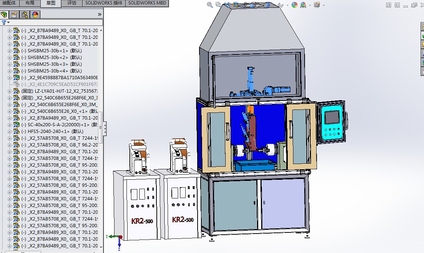This screenshot has width=424, height=253.
Task: Select HFS5-2040-240<1> (默认) row
Action: 52,132
